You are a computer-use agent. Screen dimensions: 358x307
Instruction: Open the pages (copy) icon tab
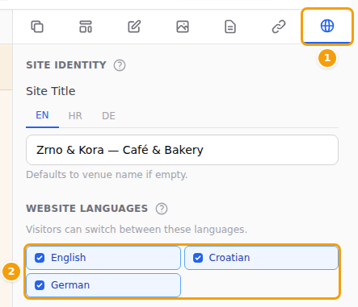37,27
